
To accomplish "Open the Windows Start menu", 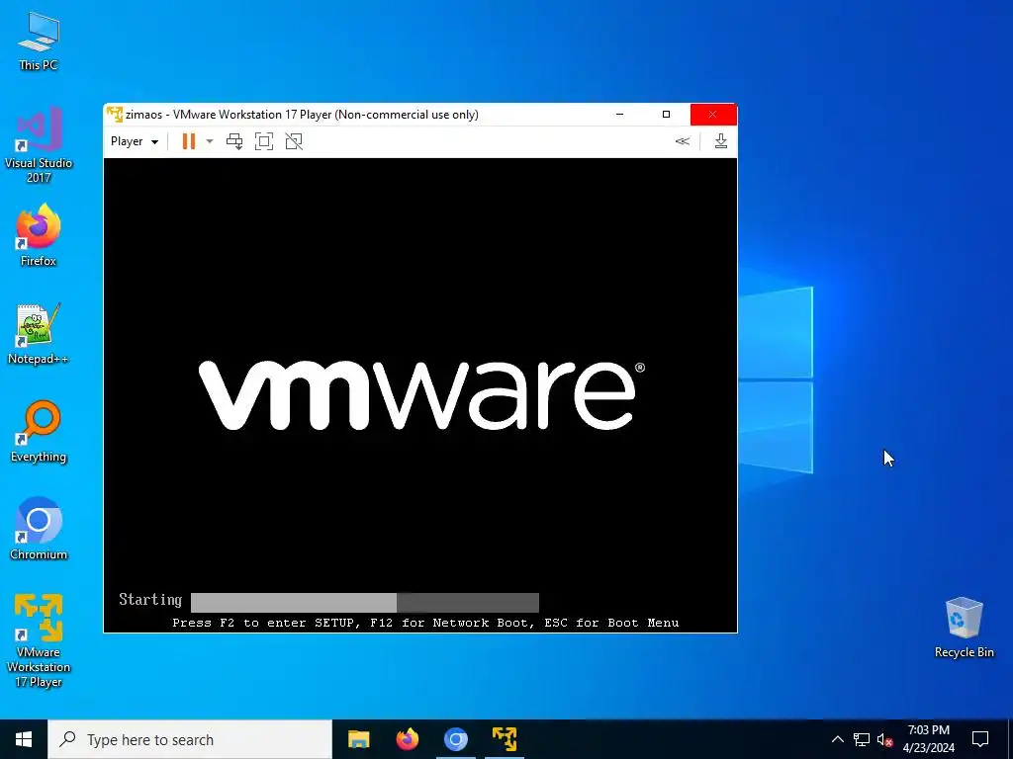I will [x=24, y=739].
